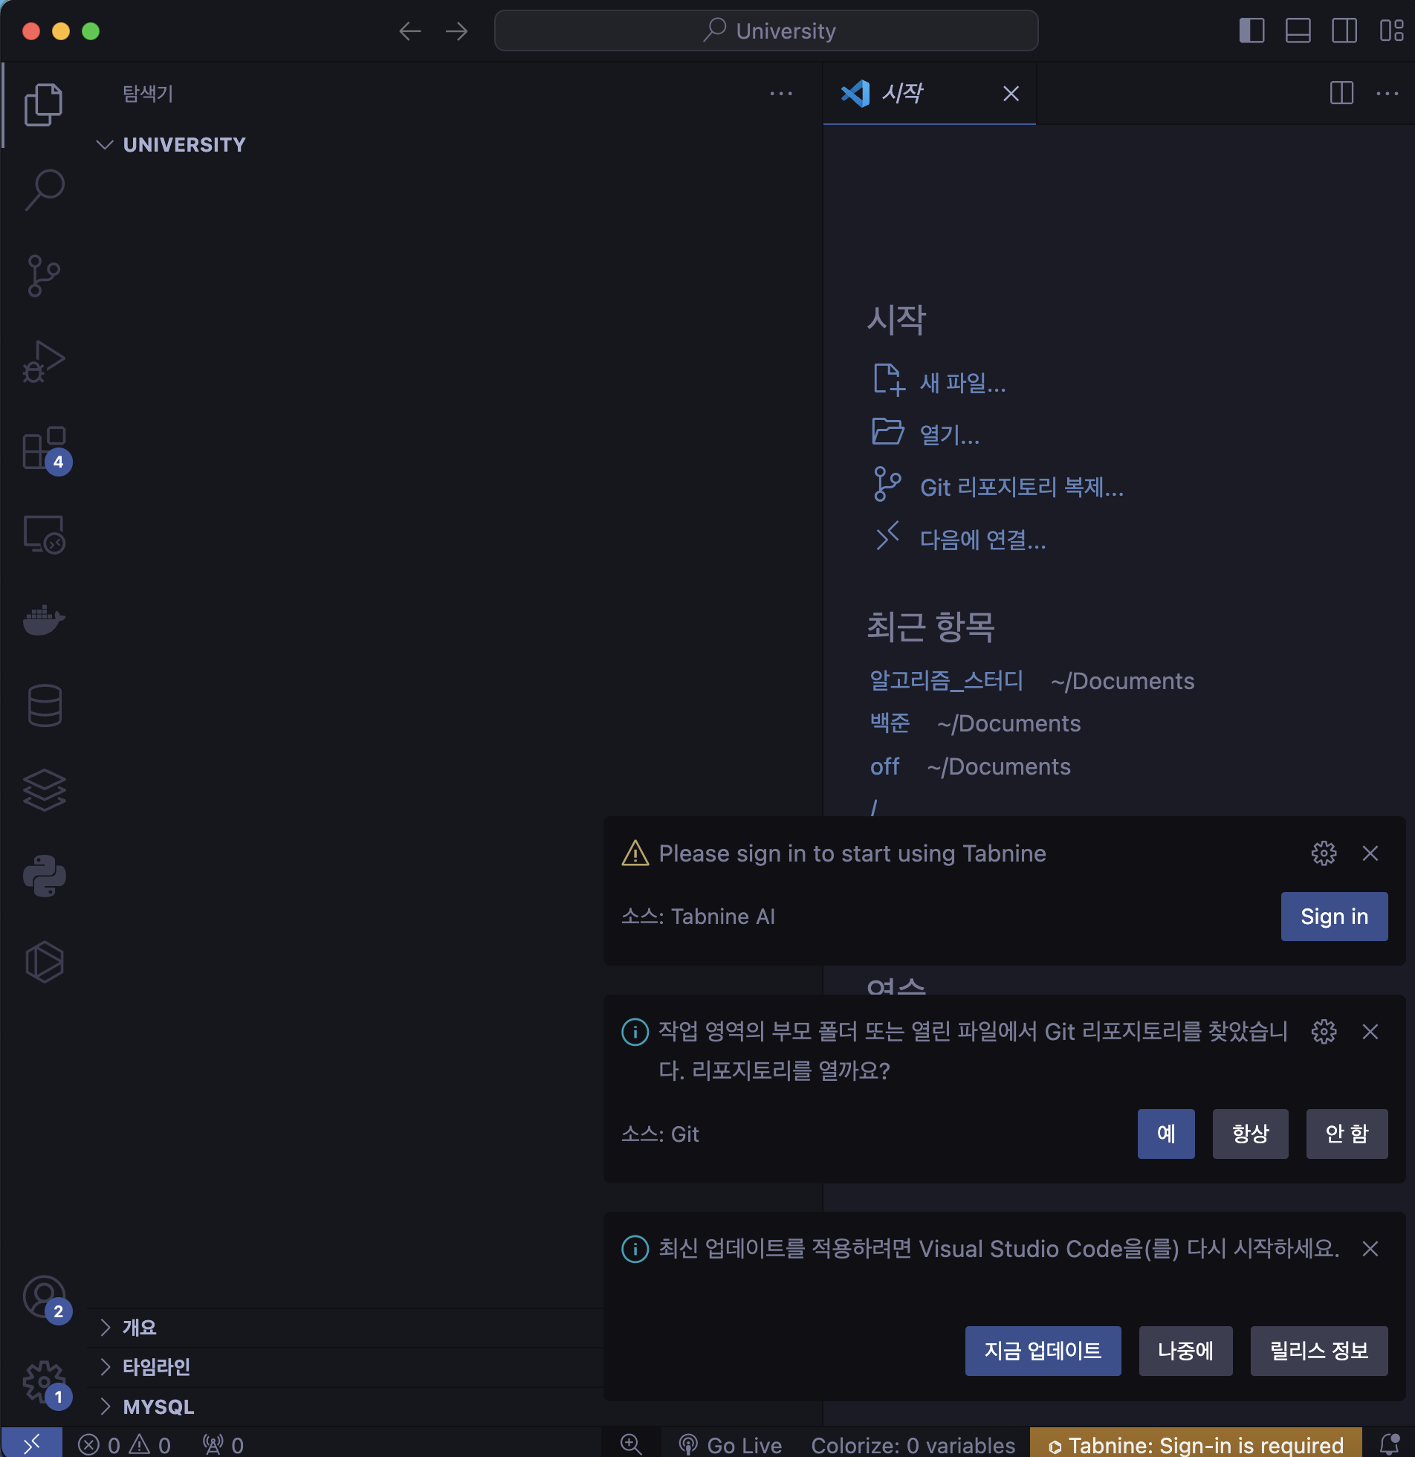Screen dimensions: 1415x1457
Task: Click the Sign in button
Action: (1334, 917)
